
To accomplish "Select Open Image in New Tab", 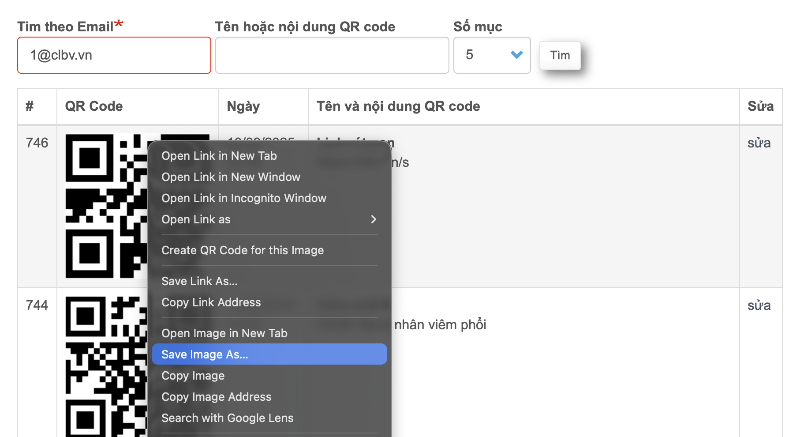I will 224,333.
